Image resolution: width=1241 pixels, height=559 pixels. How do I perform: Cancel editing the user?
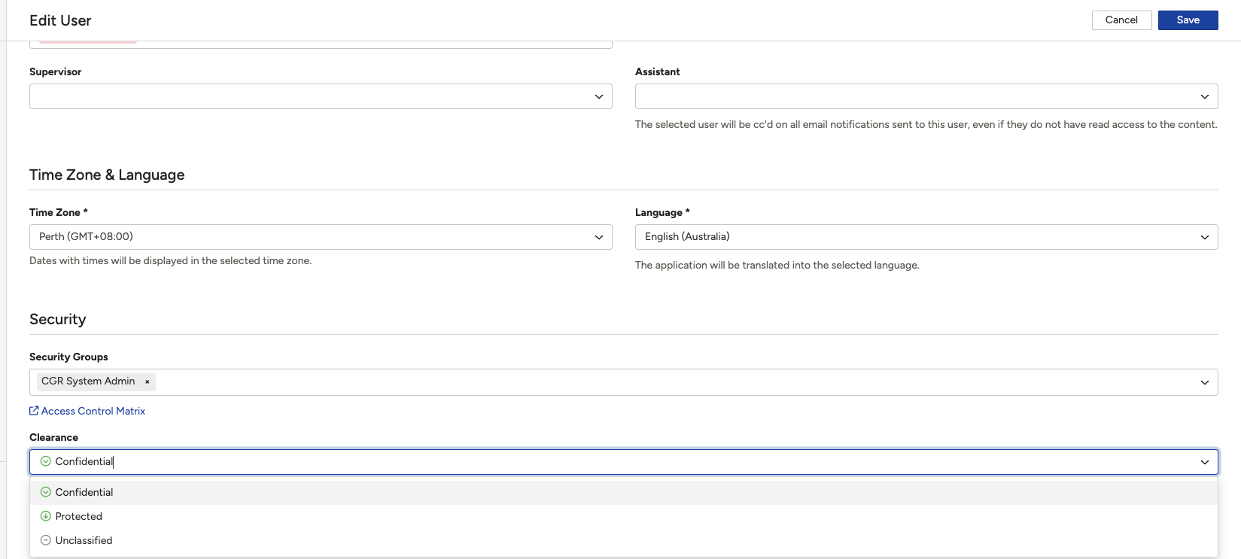(x=1121, y=20)
